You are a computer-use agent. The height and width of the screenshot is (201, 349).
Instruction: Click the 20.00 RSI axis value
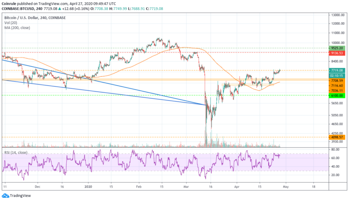click(335, 175)
